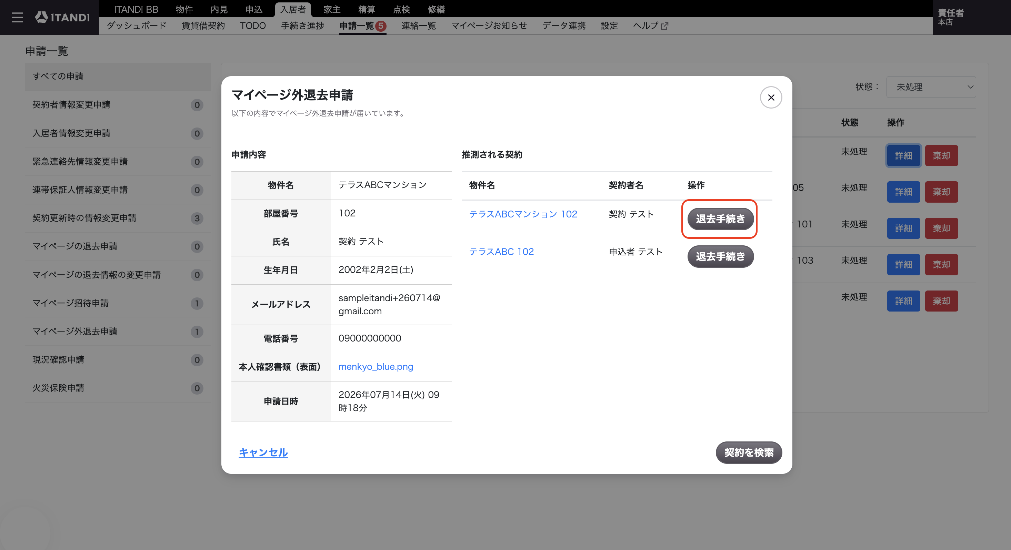Select the 精算 tab

pos(367,9)
